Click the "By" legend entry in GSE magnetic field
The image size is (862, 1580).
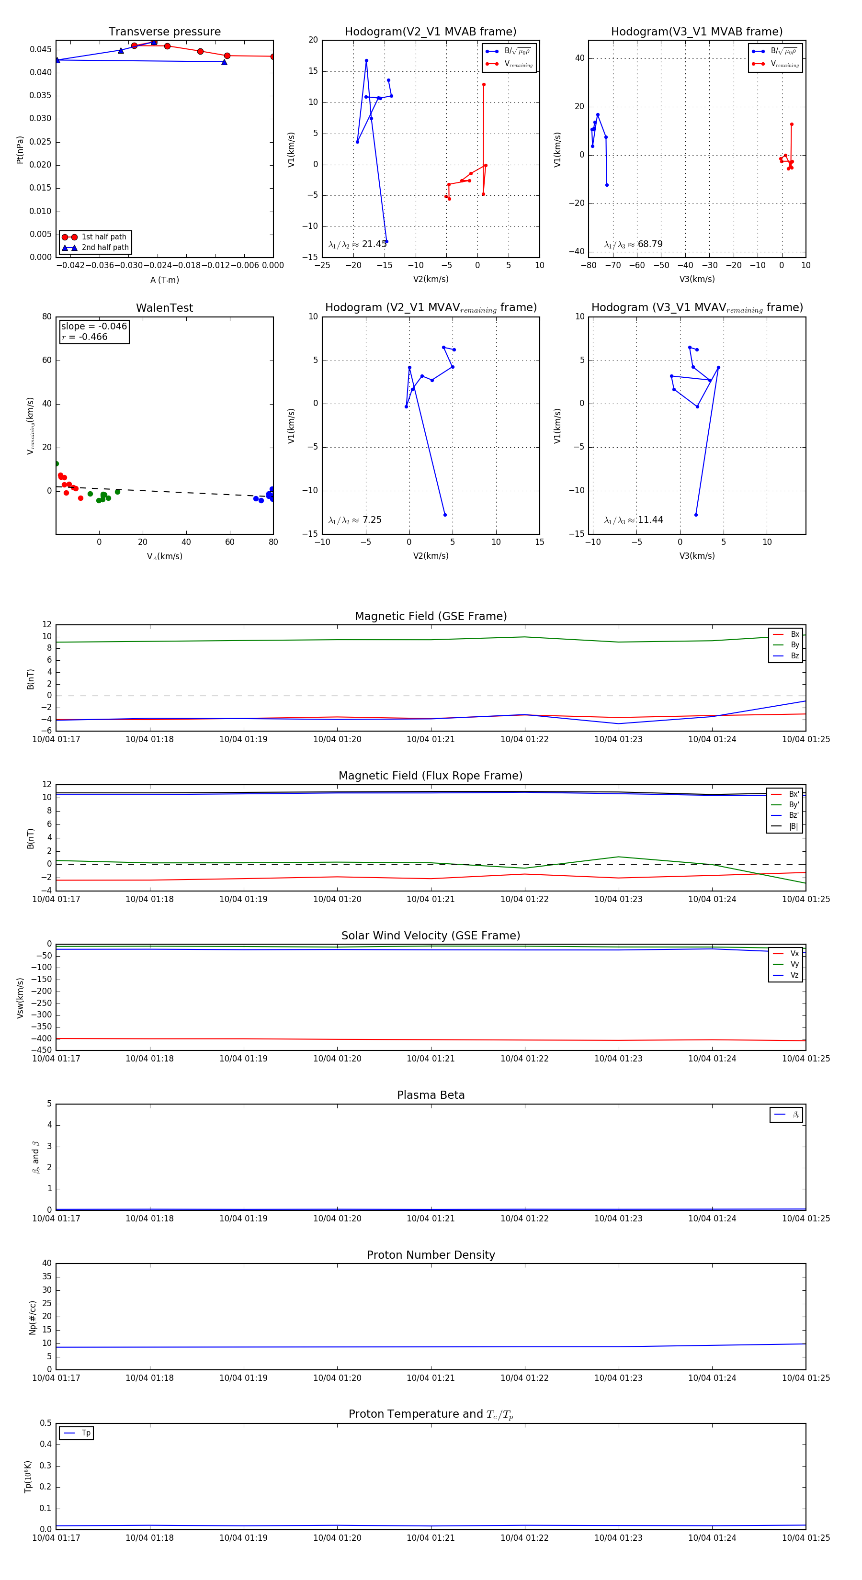786,645
